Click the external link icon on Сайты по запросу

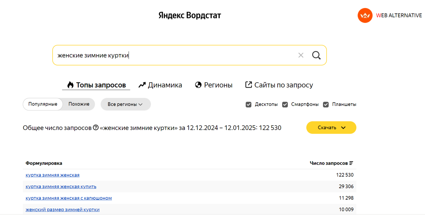point(249,85)
